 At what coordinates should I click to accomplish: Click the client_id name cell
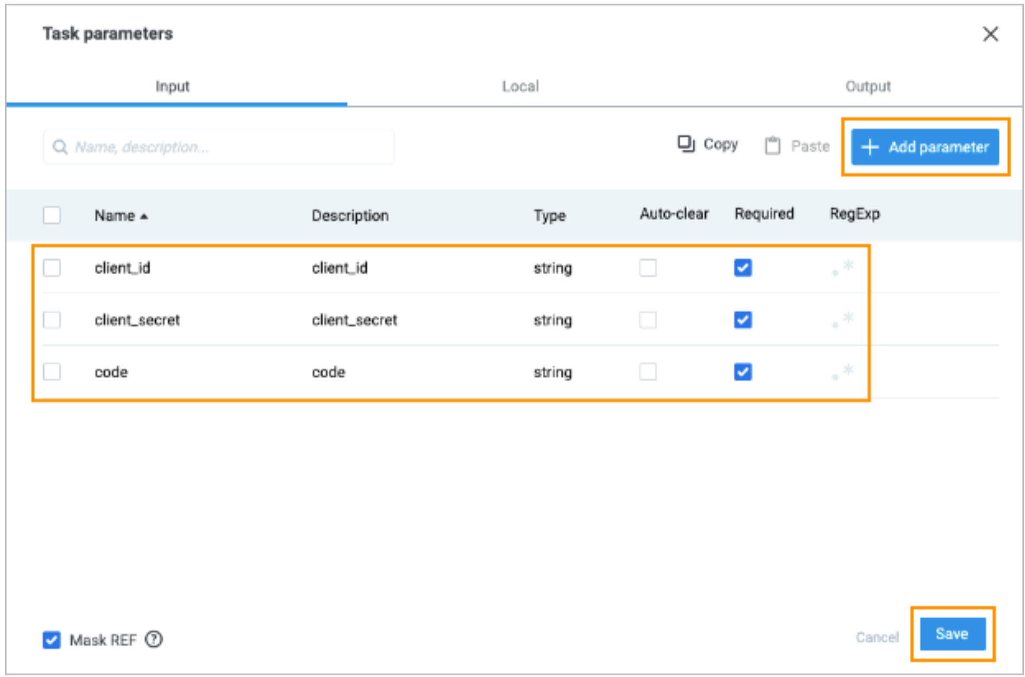click(122, 268)
